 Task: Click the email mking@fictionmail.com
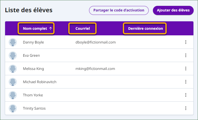(x=95, y=69)
